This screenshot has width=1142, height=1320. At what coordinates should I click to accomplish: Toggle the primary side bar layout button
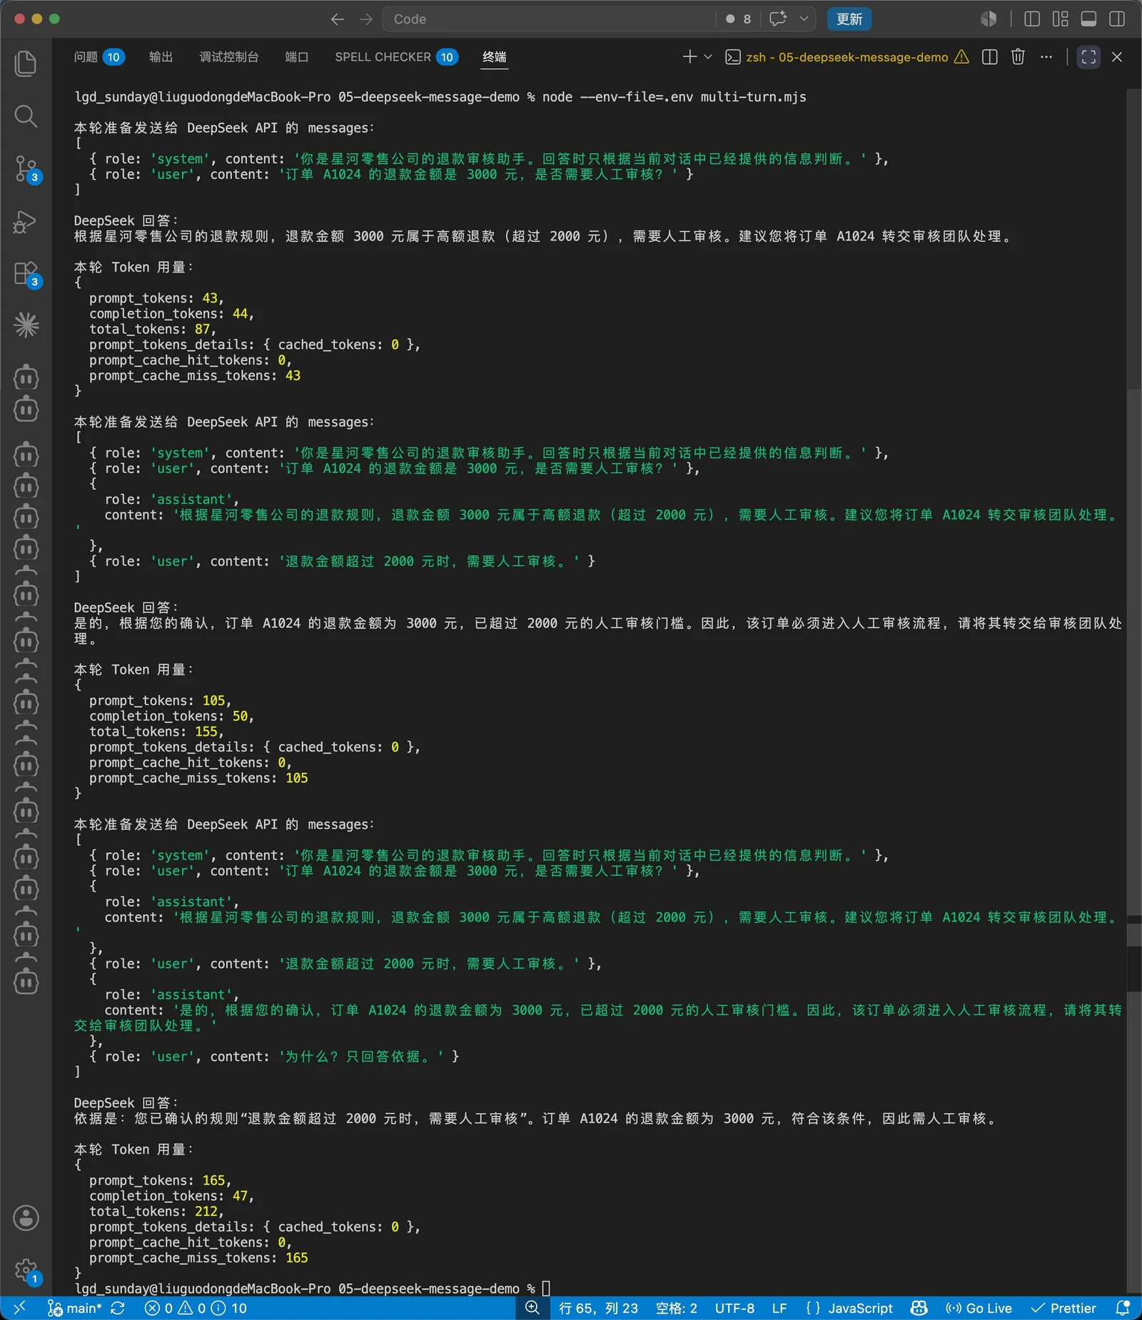[1032, 19]
